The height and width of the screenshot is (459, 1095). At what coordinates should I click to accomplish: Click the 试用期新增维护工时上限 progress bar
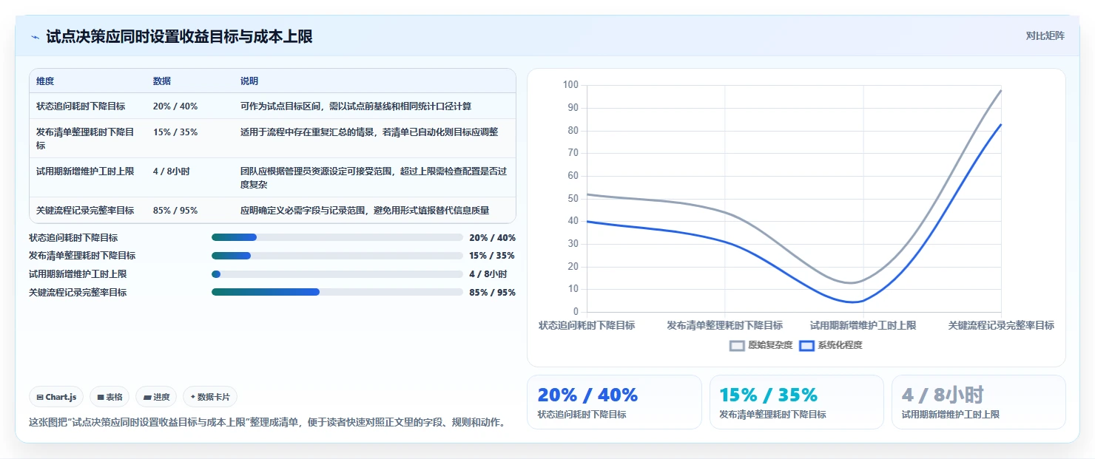(337, 274)
